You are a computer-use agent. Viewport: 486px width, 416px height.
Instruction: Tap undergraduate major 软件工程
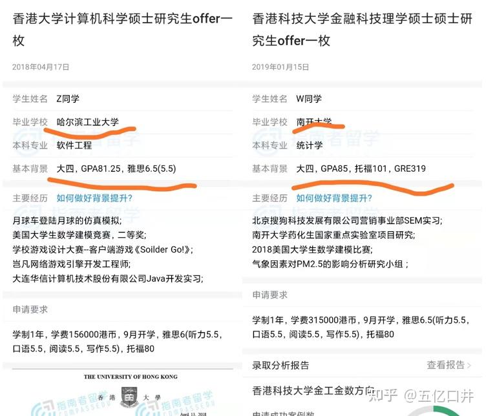pyautogui.click(x=74, y=145)
